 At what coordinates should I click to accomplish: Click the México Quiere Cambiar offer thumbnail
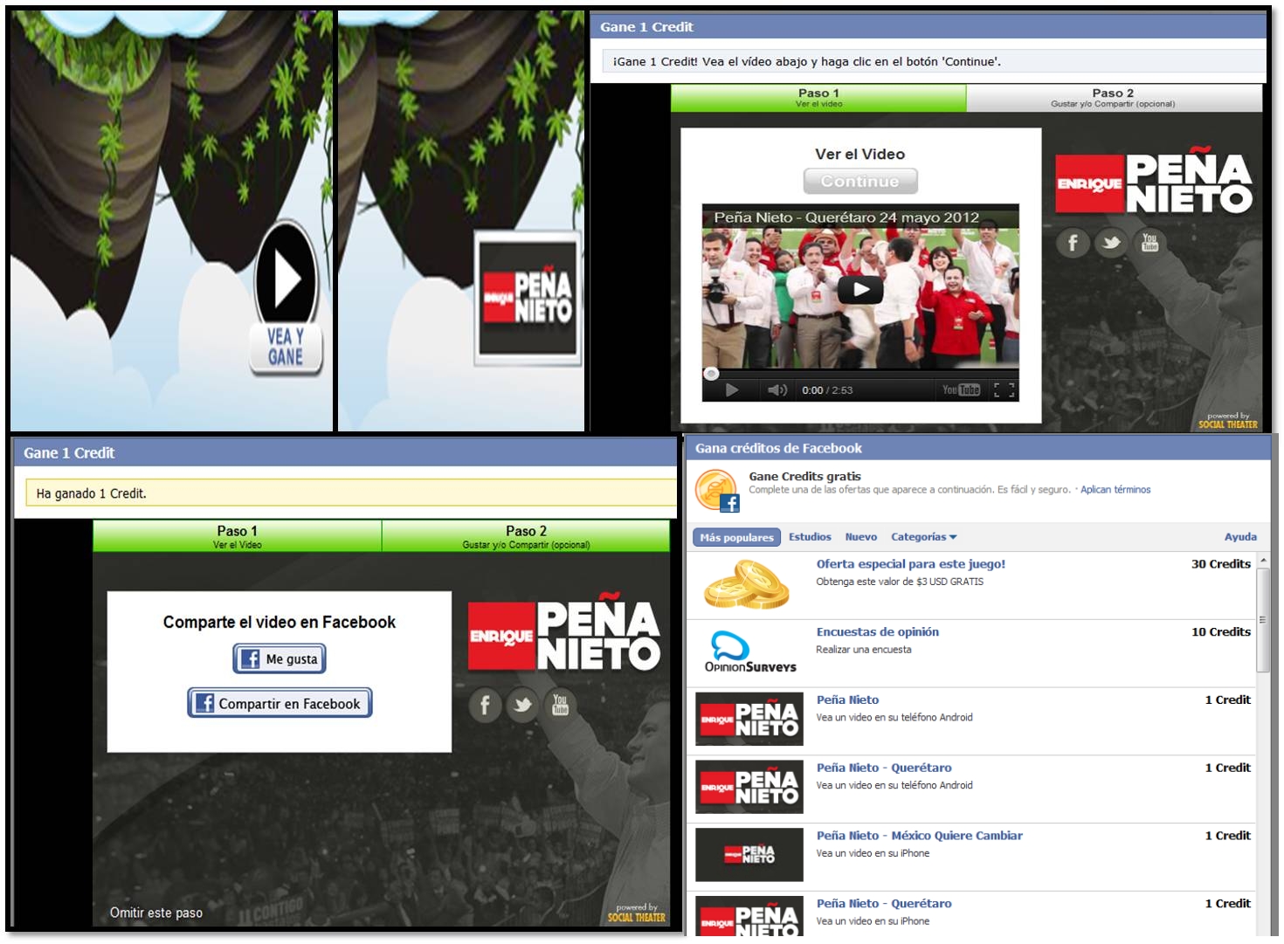(x=749, y=854)
